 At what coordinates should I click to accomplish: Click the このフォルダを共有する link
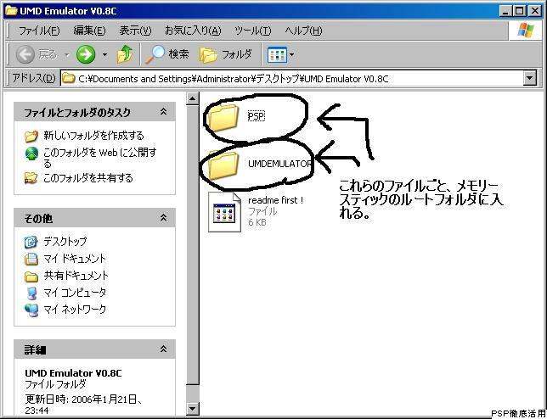click(88, 178)
